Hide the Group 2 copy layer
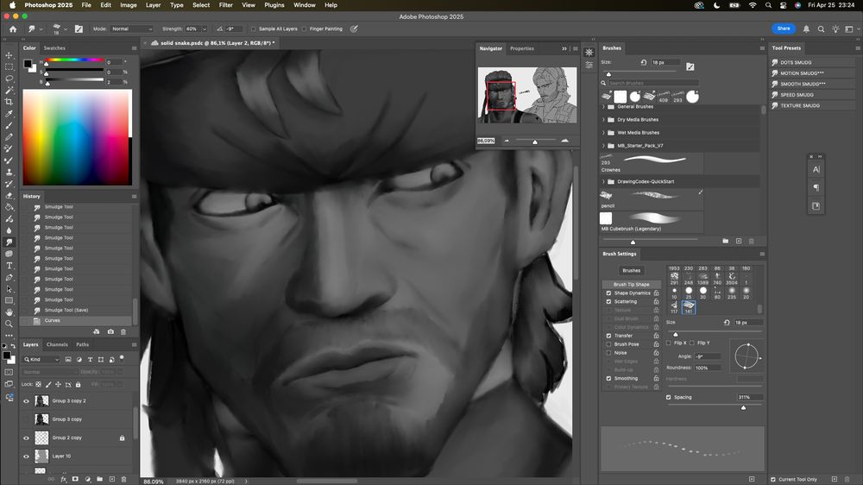863x485 pixels. (x=26, y=438)
